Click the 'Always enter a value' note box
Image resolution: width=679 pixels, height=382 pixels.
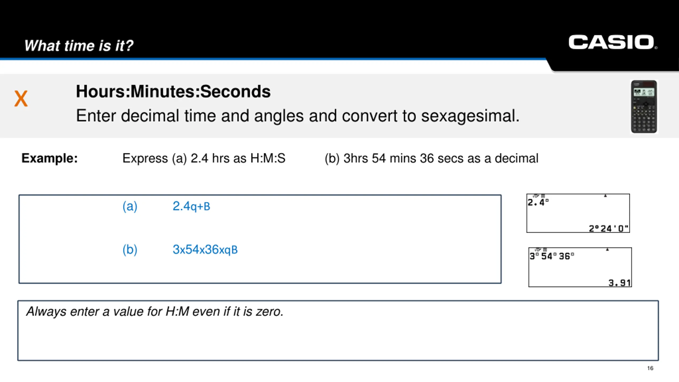click(338, 331)
